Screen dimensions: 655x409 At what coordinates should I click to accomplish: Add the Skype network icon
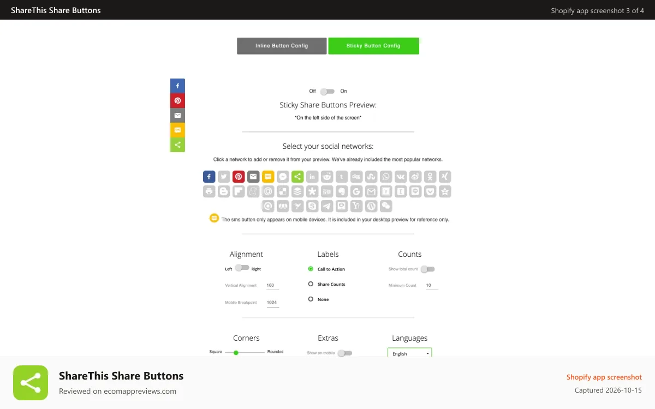tap(312, 206)
